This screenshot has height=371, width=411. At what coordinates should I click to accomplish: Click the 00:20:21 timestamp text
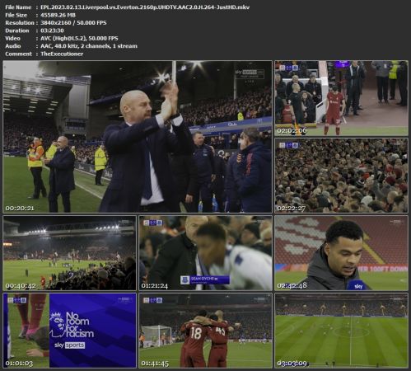click(20, 209)
